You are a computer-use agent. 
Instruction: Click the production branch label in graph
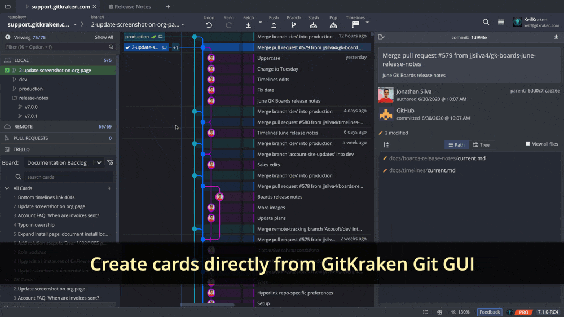pos(143,37)
